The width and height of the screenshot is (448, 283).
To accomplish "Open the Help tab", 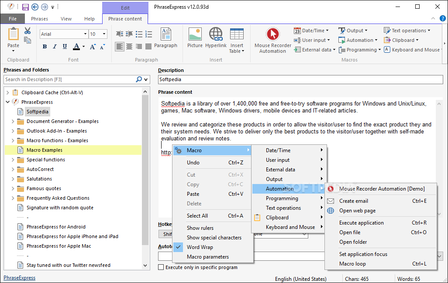I will click(90, 19).
